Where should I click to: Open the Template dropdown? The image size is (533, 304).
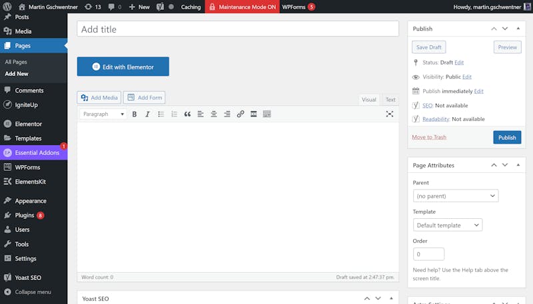tap(447, 225)
